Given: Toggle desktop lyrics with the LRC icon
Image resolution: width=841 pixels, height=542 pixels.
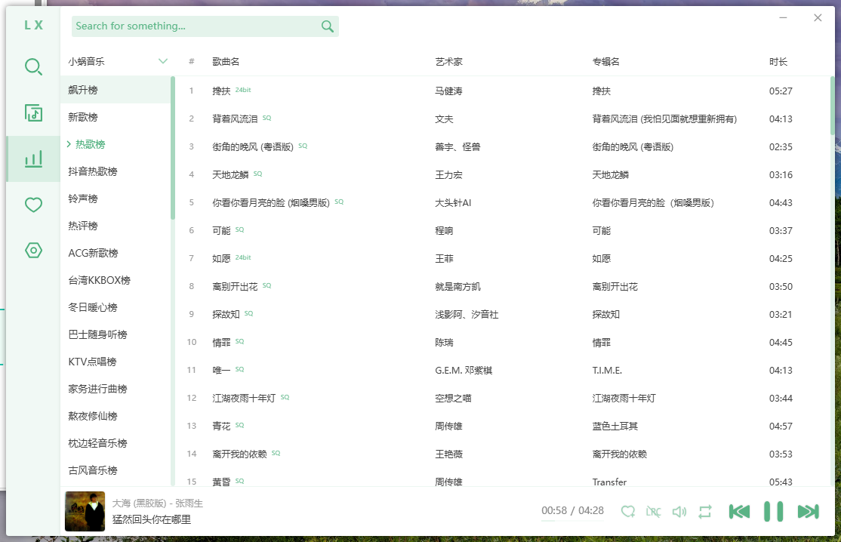Looking at the screenshot, I should tap(653, 511).
